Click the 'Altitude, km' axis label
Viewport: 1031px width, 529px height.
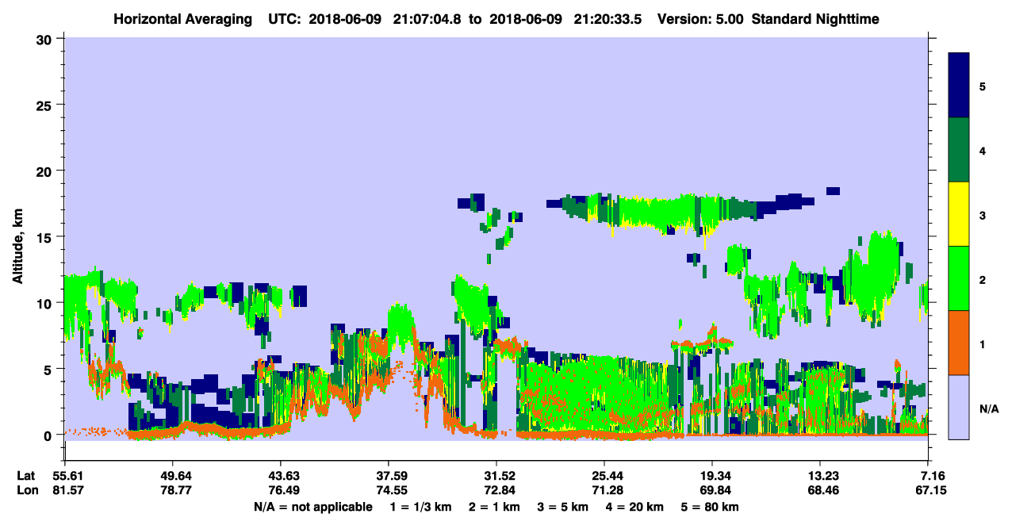coord(17,246)
